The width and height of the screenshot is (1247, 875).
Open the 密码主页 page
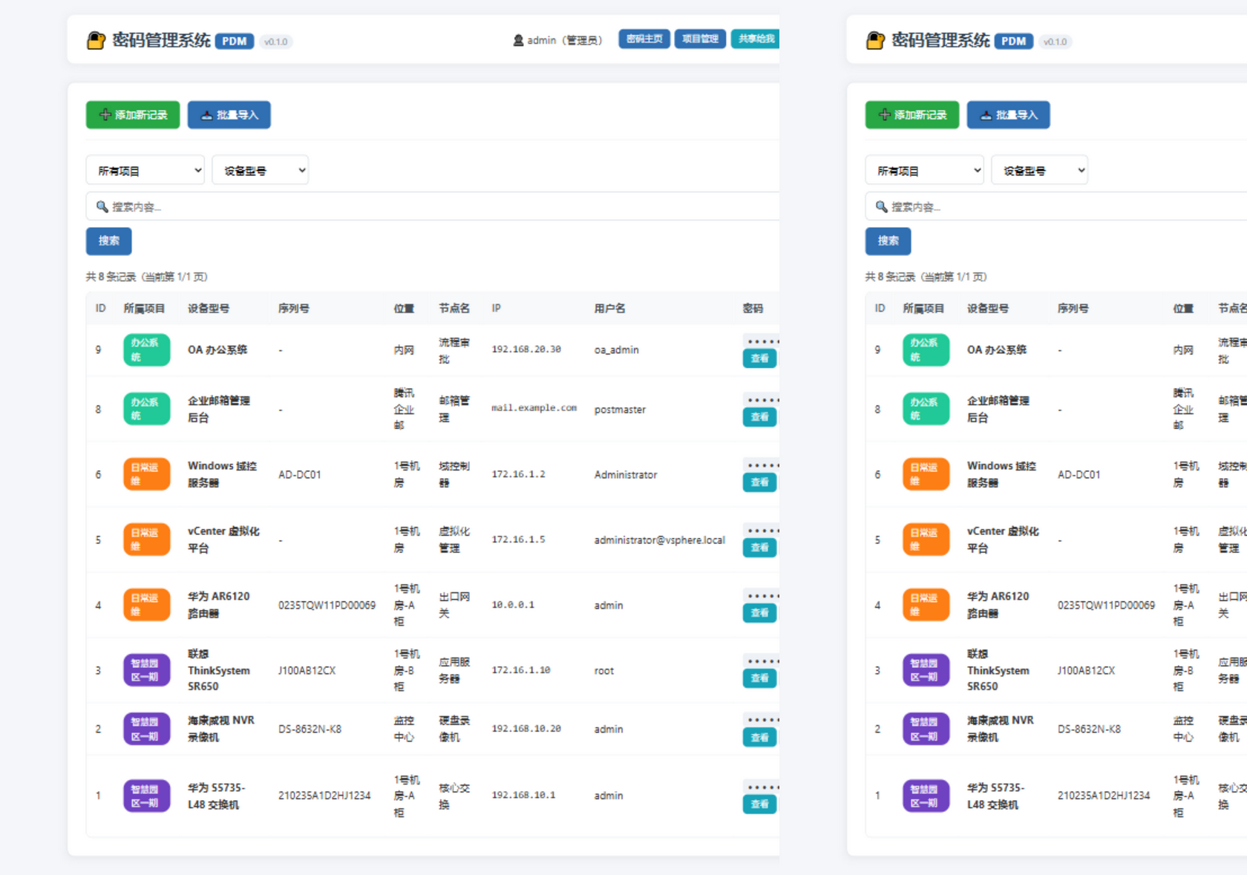[x=644, y=39]
